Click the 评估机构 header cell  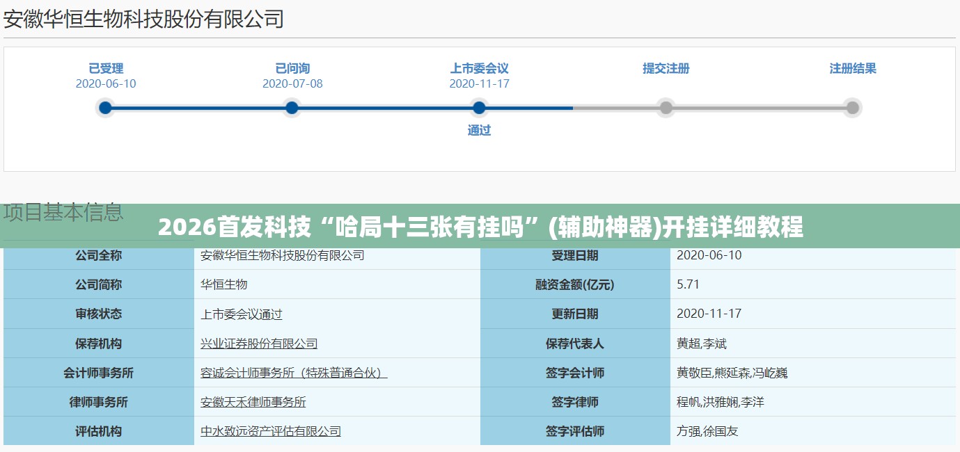pyautogui.click(x=99, y=431)
